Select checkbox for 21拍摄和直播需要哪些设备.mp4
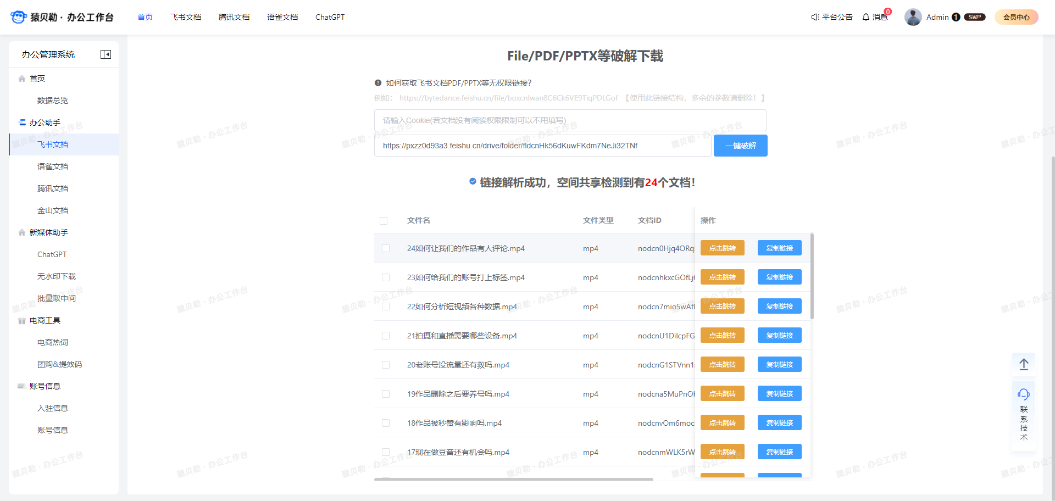Screen dimensions: 1055x501 tap(386, 336)
